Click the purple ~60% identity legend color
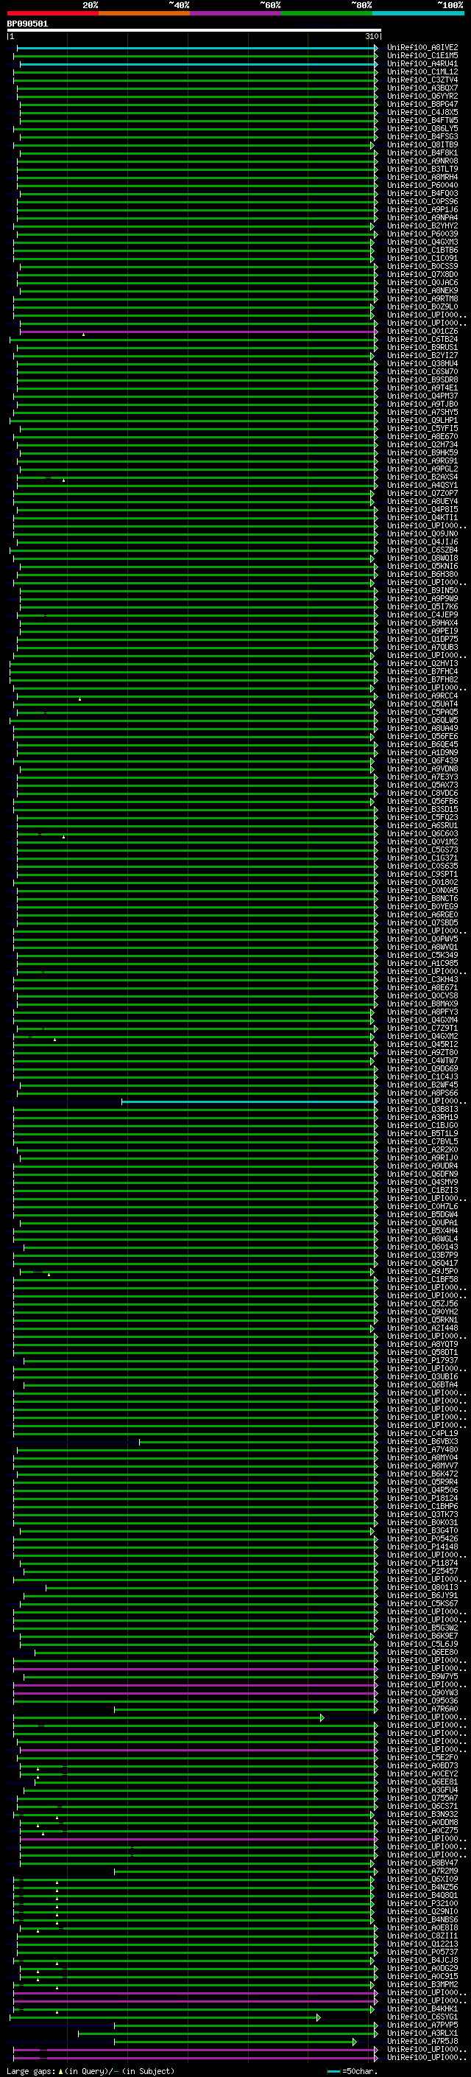Screen dimensions: 471x2077 point(235,13)
